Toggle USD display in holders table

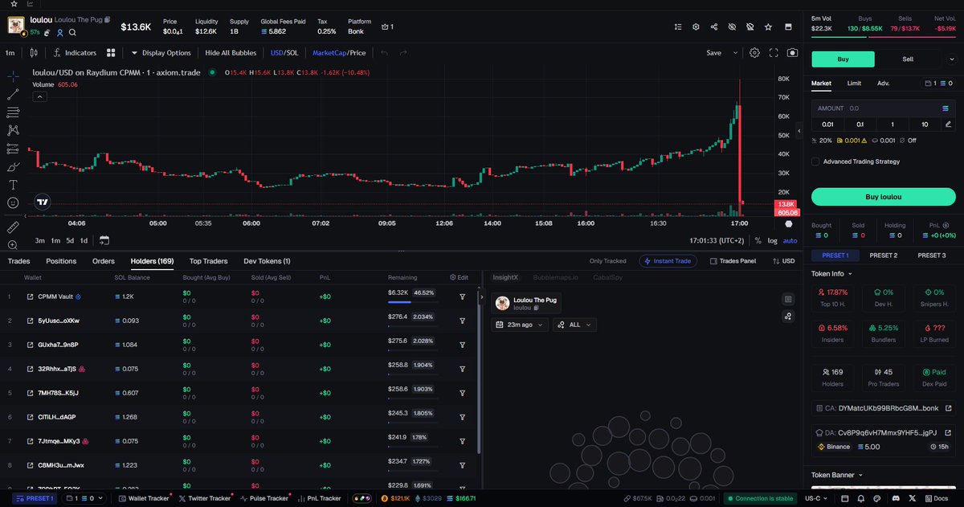(x=783, y=261)
